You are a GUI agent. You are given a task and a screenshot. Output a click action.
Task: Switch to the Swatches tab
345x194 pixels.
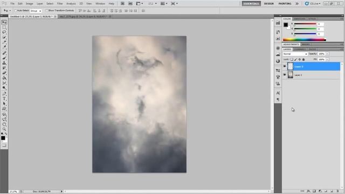click(300, 19)
